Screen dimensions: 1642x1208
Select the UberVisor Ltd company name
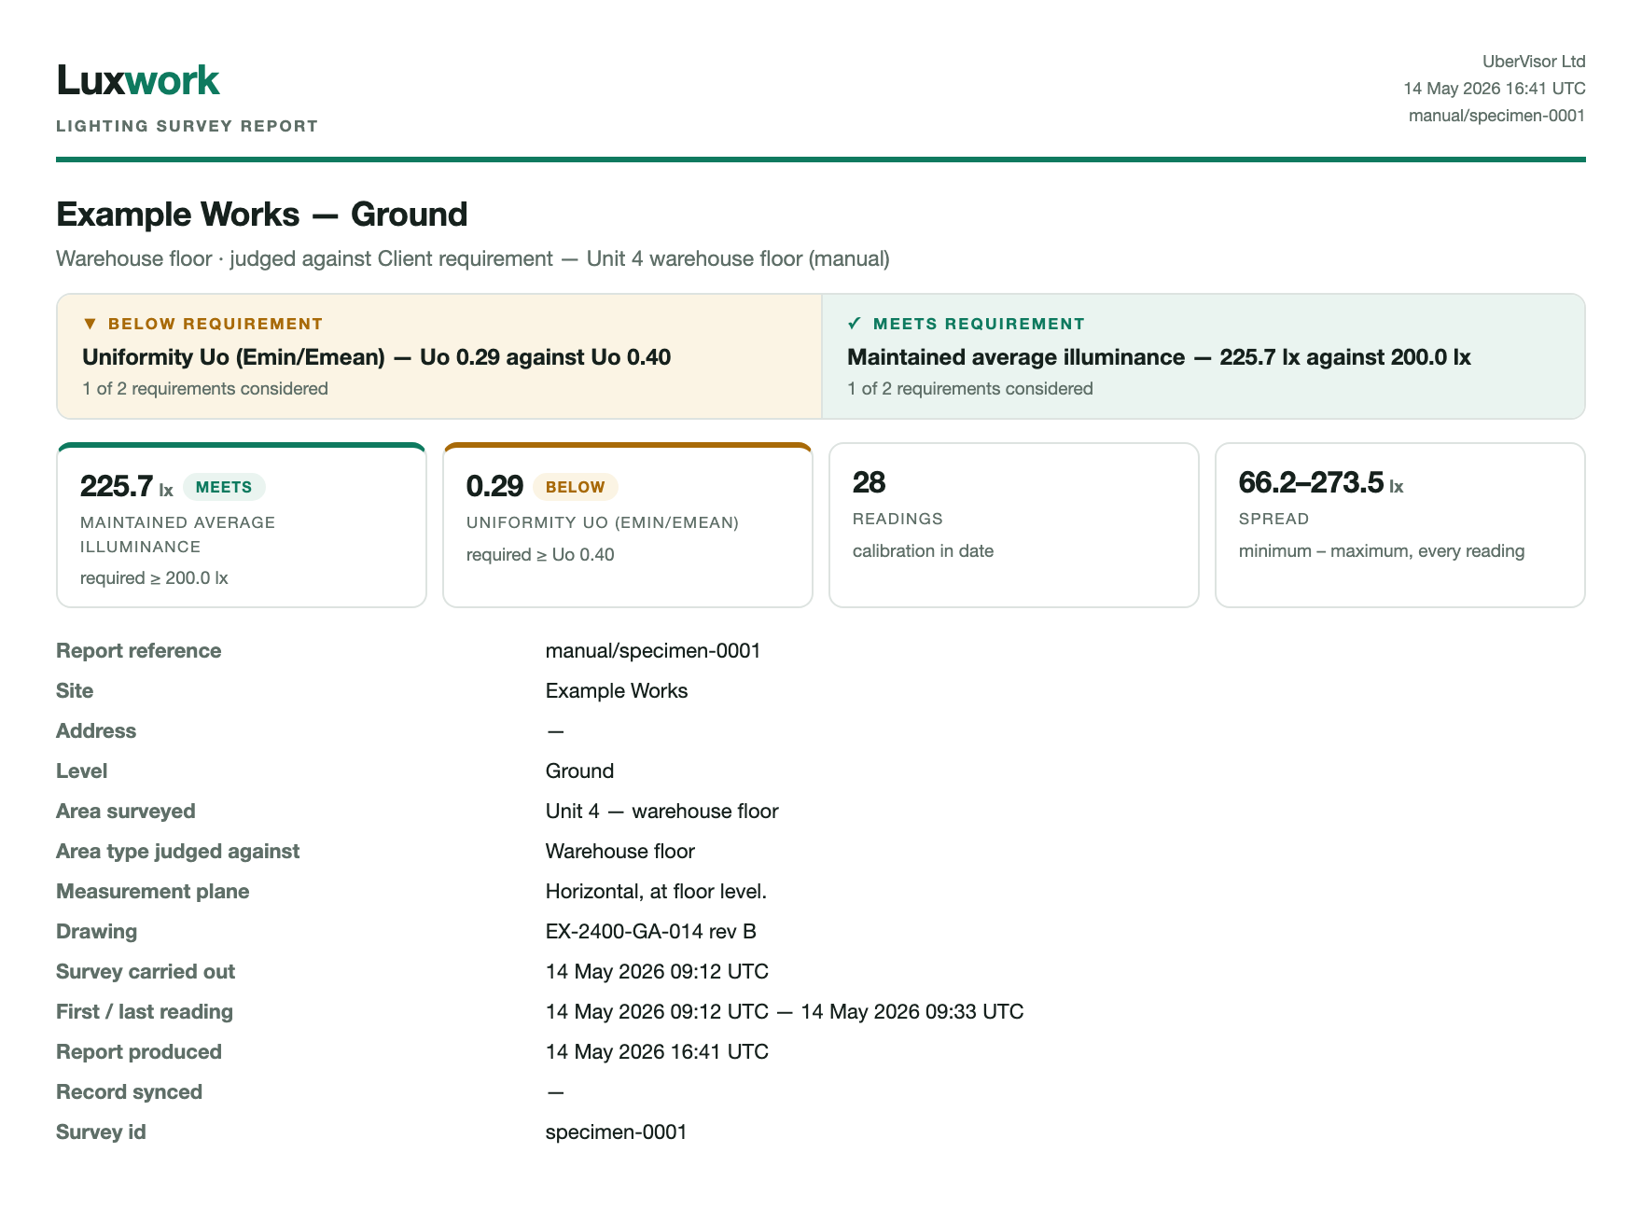[x=1534, y=62]
